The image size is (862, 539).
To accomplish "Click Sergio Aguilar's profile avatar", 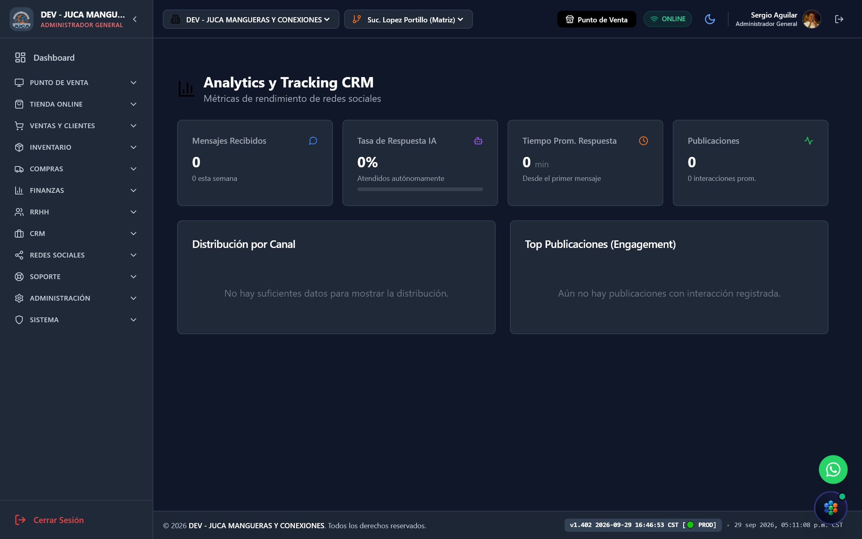I will pos(811,19).
